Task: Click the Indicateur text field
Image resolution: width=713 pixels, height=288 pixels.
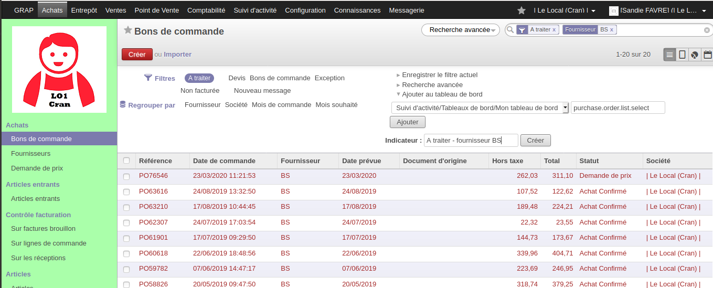Action: (471, 141)
